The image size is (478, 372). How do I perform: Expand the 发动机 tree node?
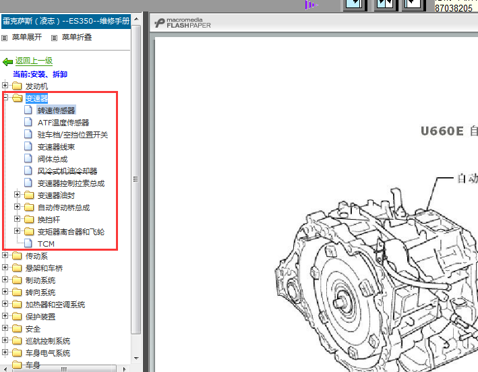5,86
